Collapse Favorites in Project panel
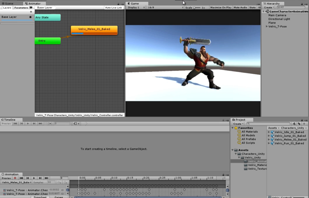This screenshot has height=198, width=309. coord(233,128)
